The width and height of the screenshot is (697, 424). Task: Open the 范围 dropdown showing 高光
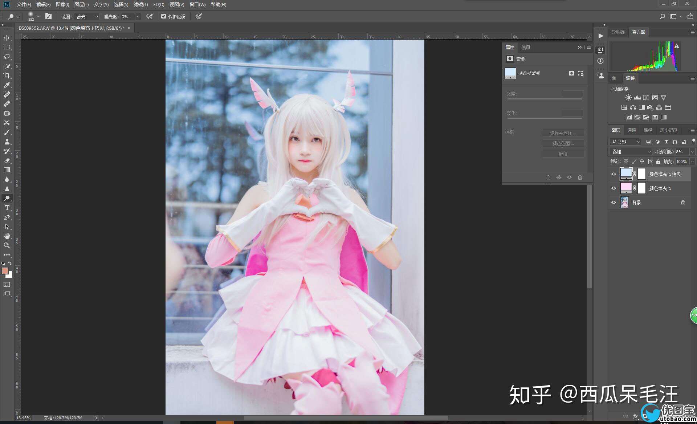click(x=86, y=17)
